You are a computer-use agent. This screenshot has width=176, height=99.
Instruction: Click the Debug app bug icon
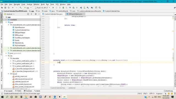(63, 8)
